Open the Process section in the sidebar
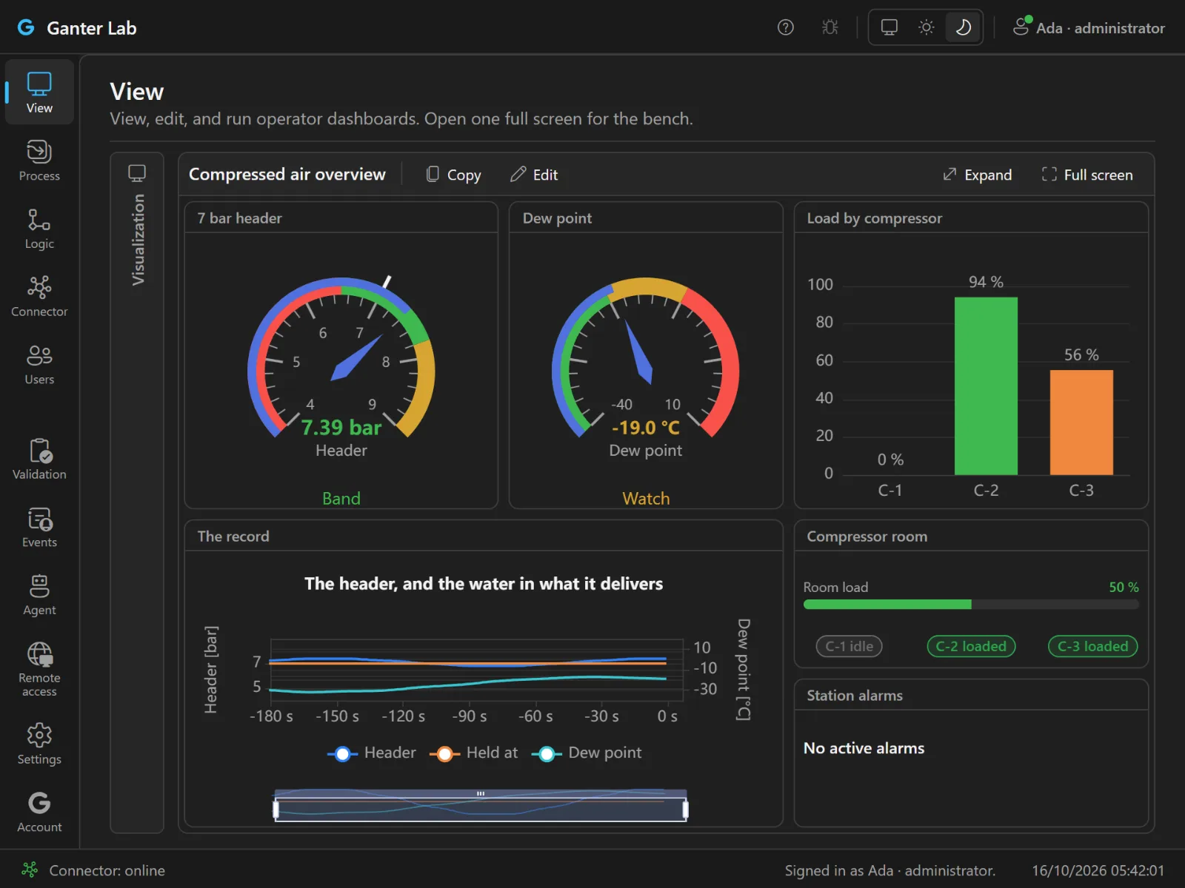Screen dimensions: 1185x888 39,161
